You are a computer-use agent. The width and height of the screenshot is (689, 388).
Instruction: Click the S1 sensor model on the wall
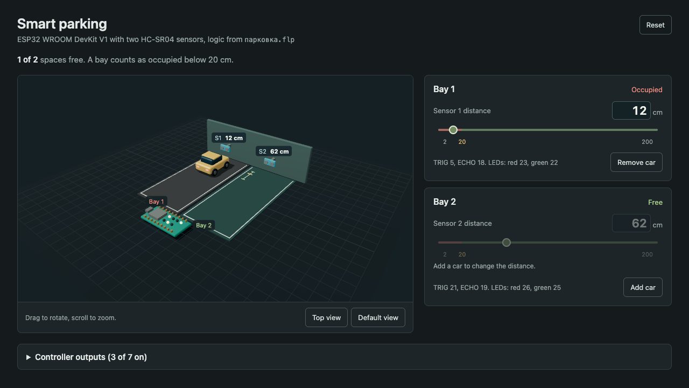[x=225, y=147]
